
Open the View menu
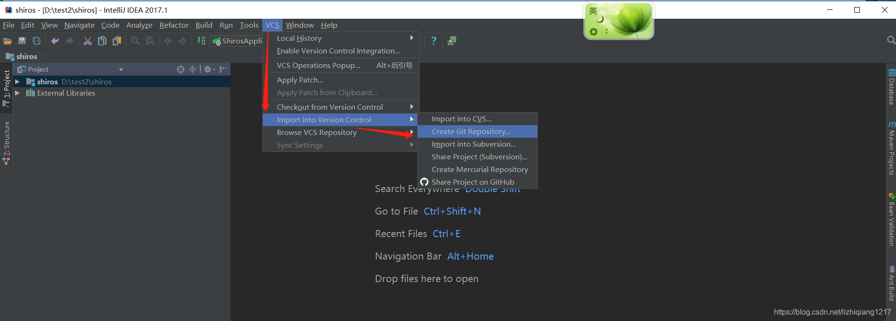(x=49, y=25)
